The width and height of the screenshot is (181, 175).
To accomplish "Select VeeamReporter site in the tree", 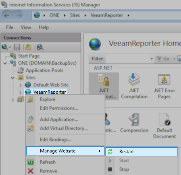I will (50, 92).
